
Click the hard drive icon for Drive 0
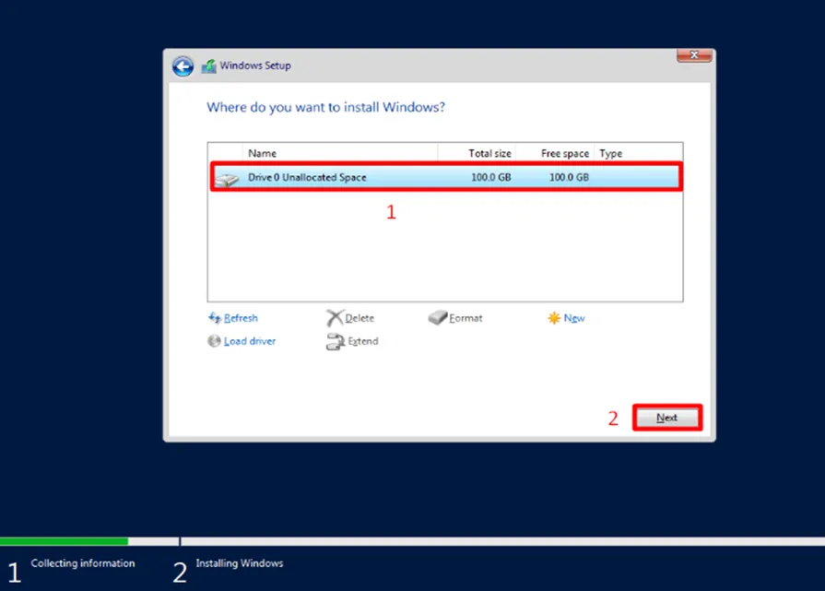tap(227, 178)
